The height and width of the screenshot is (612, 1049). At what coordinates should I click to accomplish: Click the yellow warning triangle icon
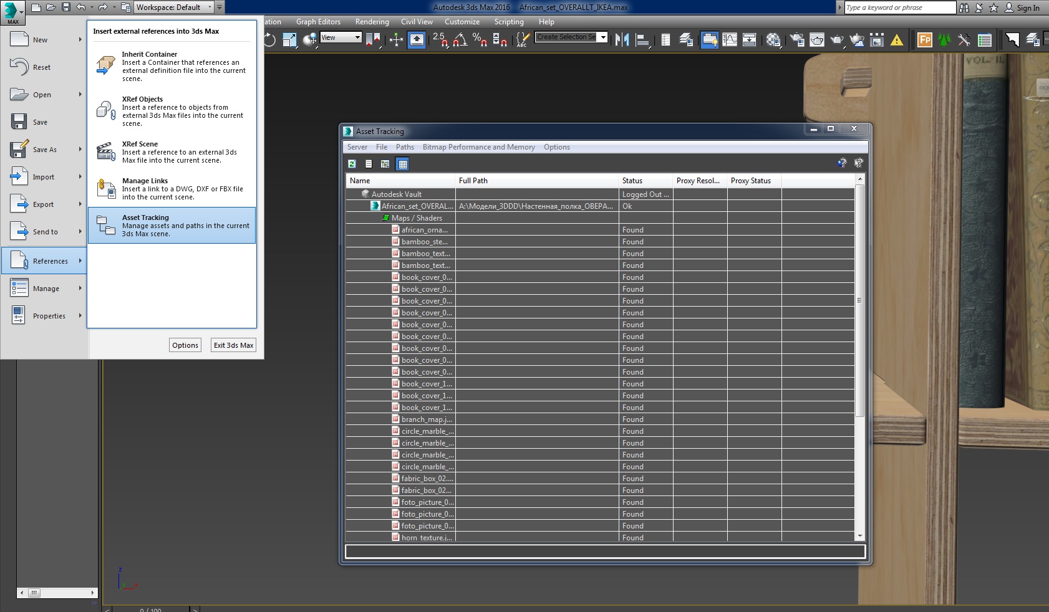[897, 40]
